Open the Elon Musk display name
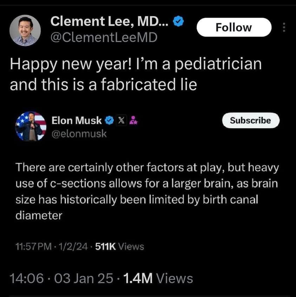 click(77, 121)
